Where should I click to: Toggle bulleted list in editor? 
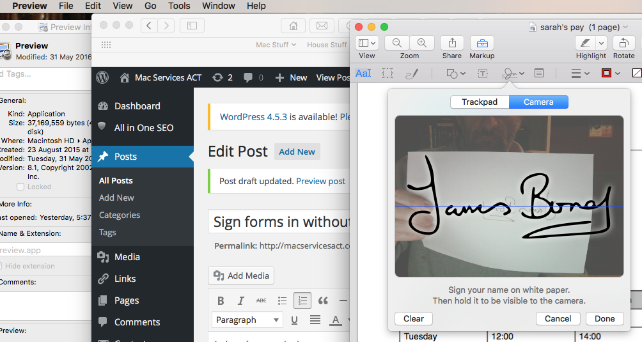(x=282, y=300)
